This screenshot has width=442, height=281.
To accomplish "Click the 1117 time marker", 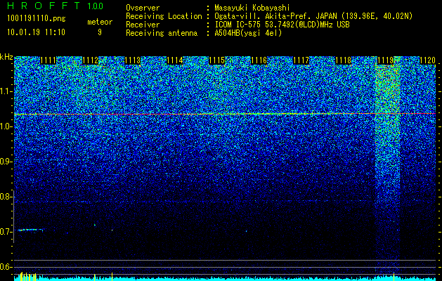I will (x=301, y=60).
